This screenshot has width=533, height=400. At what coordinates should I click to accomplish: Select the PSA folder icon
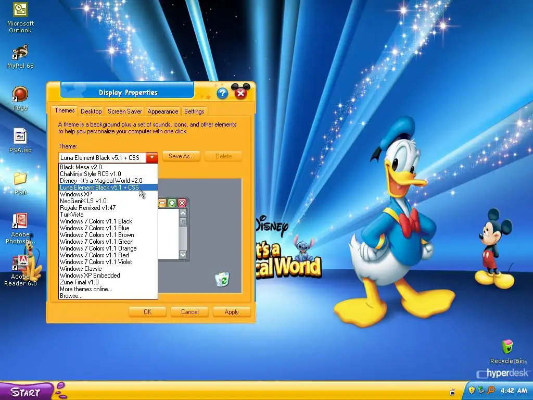pyautogui.click(x=20, y=183)
